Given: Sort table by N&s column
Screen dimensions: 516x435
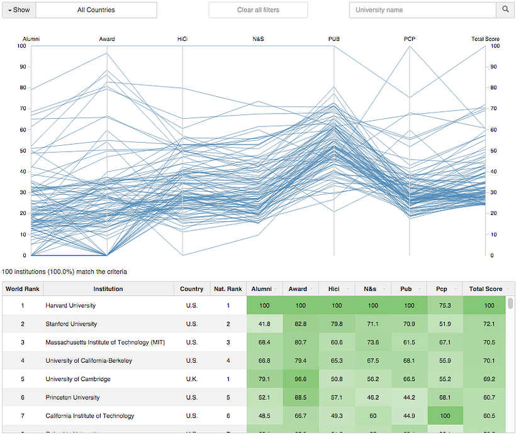Looking at the screenshot, I should tap(373, 289).
